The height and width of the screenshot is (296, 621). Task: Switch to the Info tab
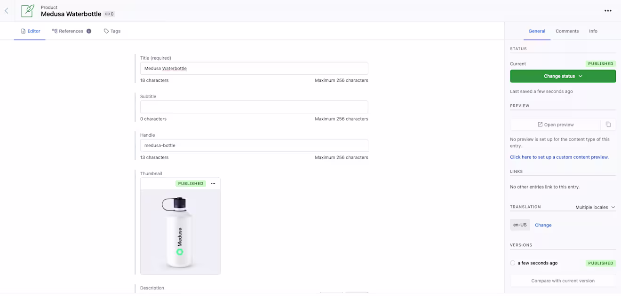coord(593,31)
